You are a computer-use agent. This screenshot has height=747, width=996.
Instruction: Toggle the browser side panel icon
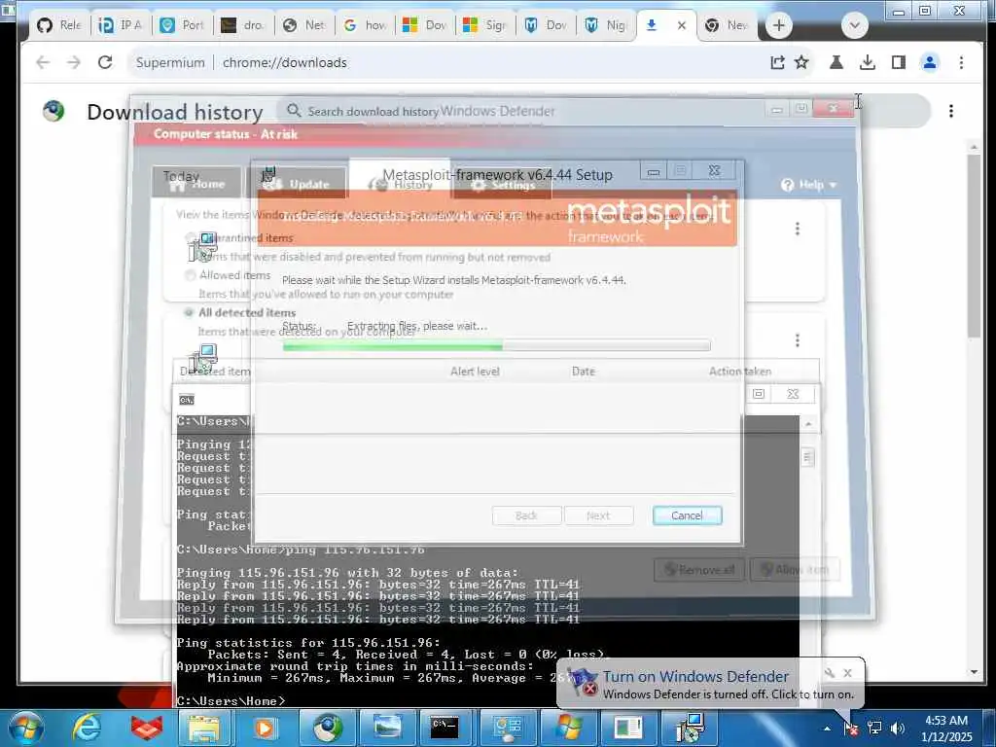click(898, 62)
